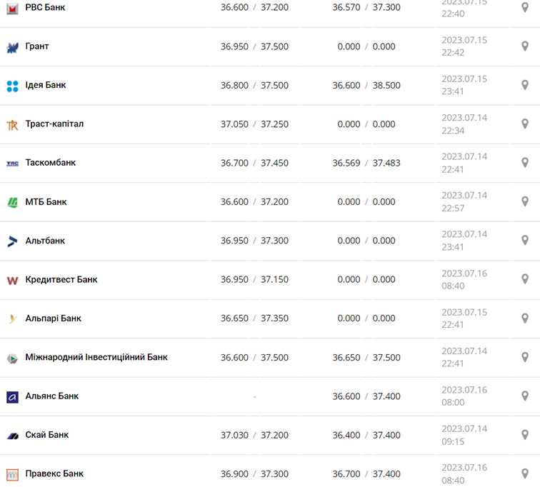Click the Траст-капітал logo

coord(12,125)
